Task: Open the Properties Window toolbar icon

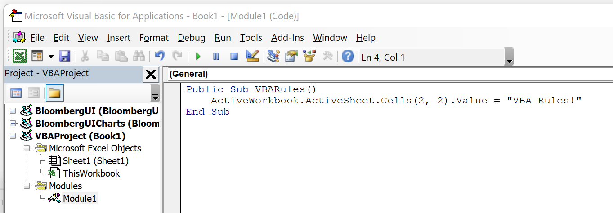Action: [x=291, y=56]
